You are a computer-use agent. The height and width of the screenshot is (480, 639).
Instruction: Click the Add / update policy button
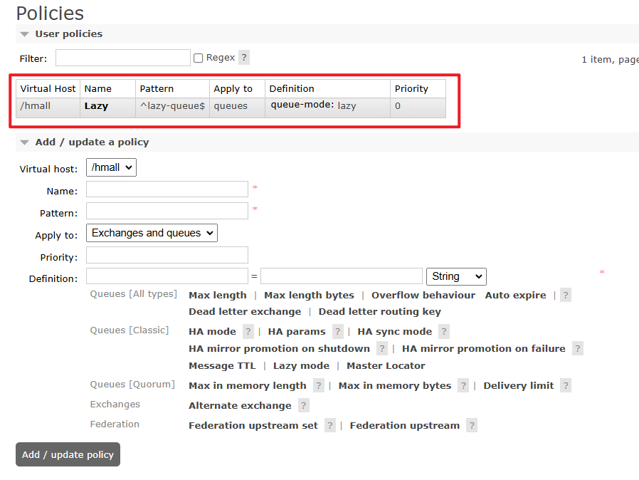point(68,454)
